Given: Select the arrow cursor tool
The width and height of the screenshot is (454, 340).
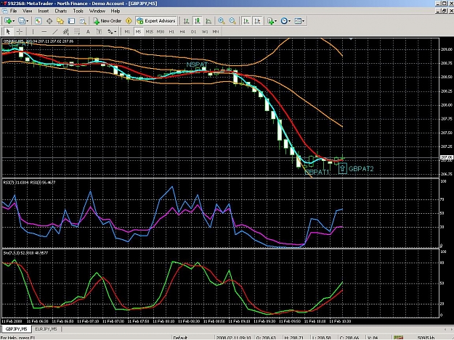Looking at the screenshot, I should [x=8, y=31].
